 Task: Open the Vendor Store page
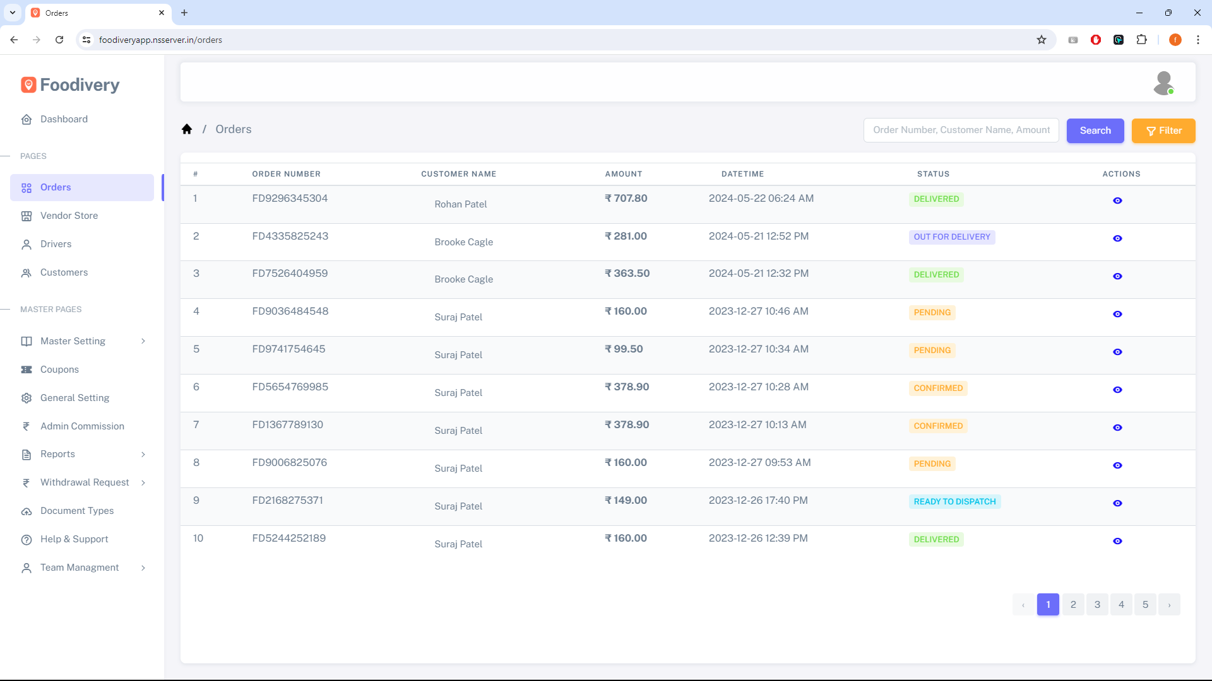pos(69,216)
